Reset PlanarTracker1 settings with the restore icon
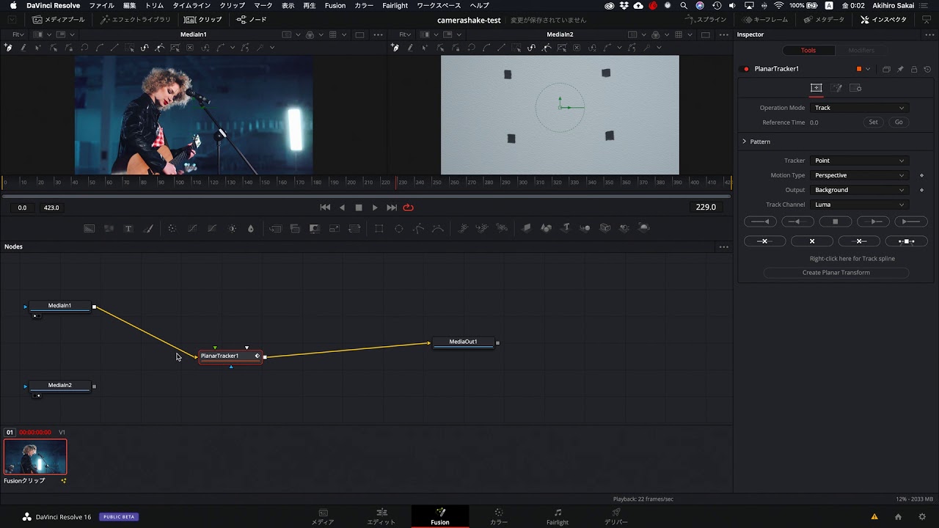Screen dimensions: 939x528 [x=927, y=69]
